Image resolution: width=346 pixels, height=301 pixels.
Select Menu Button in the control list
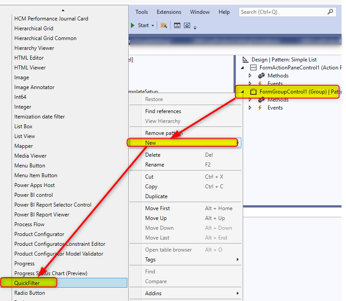coord(30,166)
